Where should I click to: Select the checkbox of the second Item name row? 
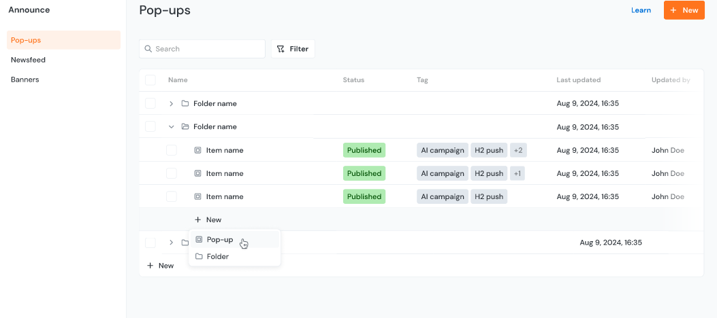click(172, 173)
